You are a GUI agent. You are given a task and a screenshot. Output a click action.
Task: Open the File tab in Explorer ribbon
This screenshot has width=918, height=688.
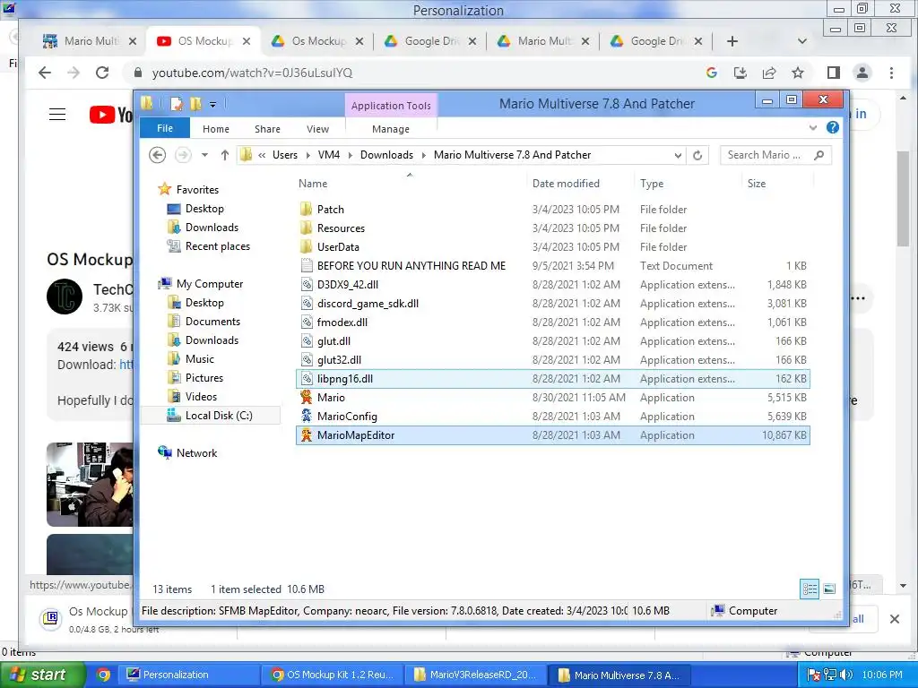[x=165, y=128]
